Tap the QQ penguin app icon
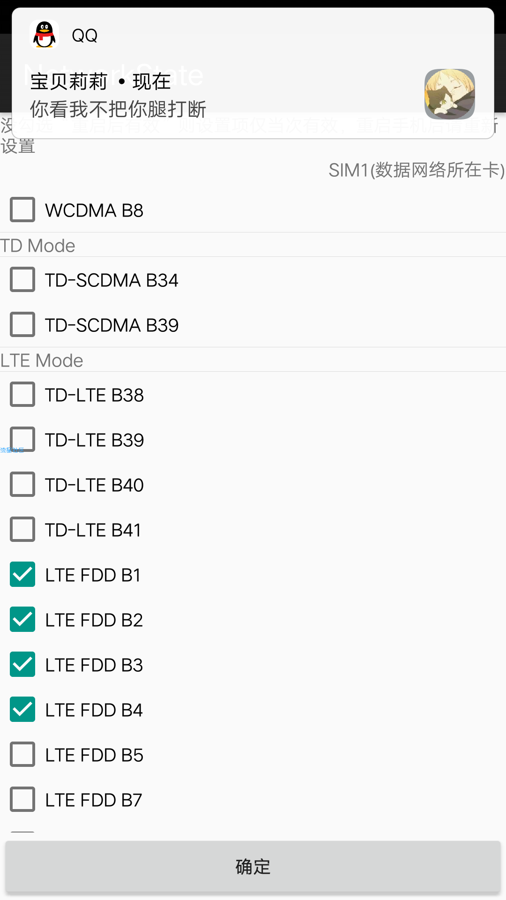 click(x=45, y=35)
